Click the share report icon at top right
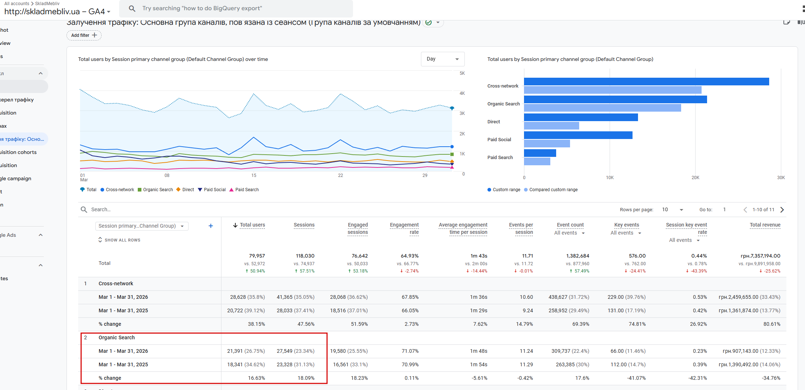This screenshot has width=805, height=390. 786,23
